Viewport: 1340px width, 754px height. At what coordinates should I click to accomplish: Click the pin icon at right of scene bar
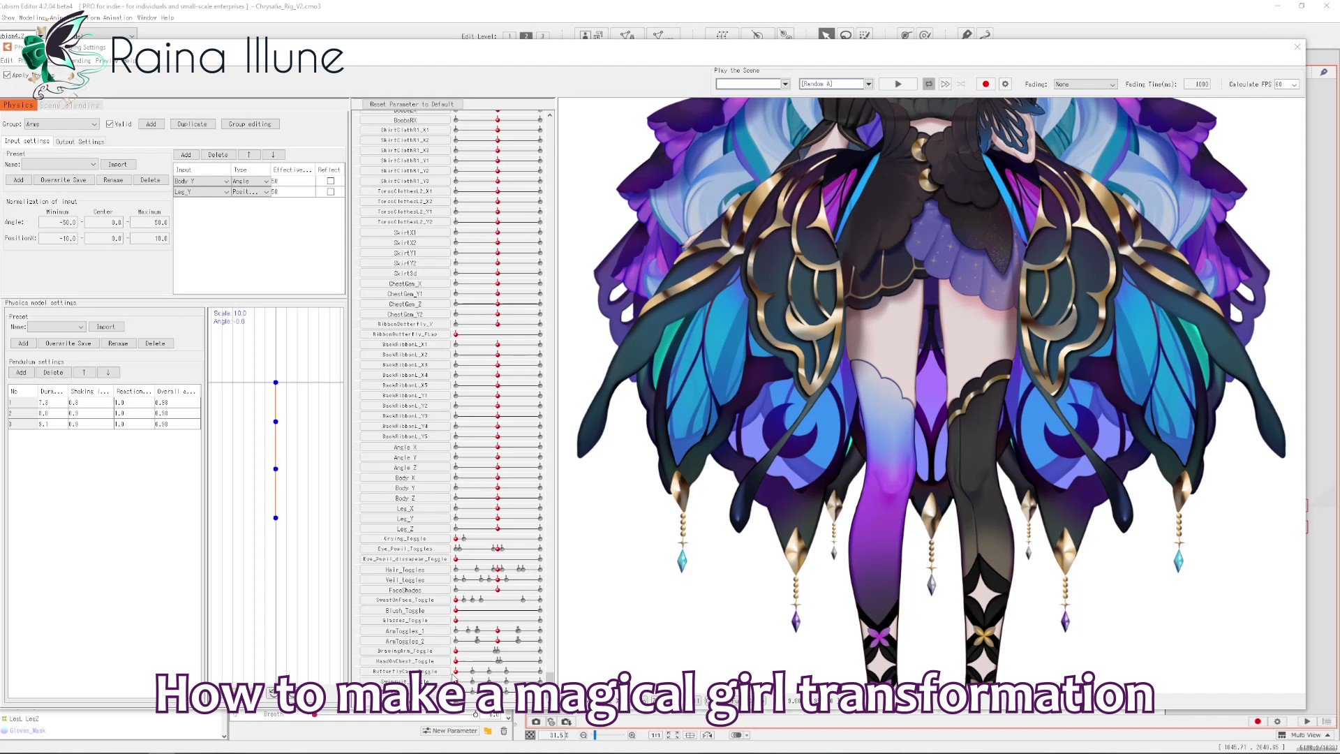pos(1324,72)
